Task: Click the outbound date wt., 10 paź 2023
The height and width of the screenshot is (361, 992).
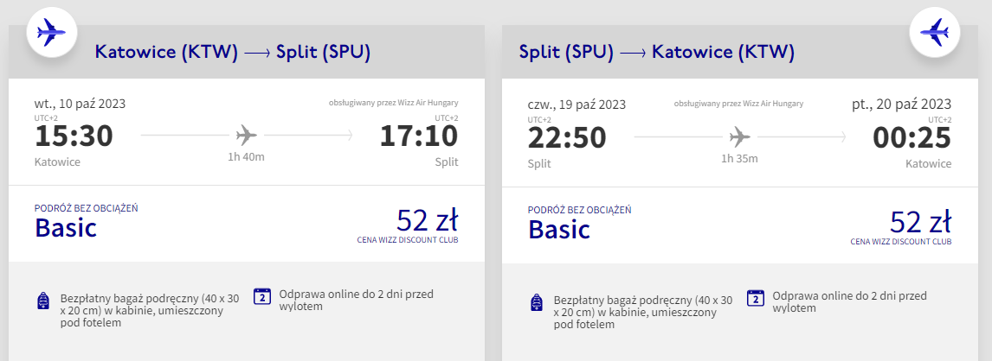Action: (80, 104)
